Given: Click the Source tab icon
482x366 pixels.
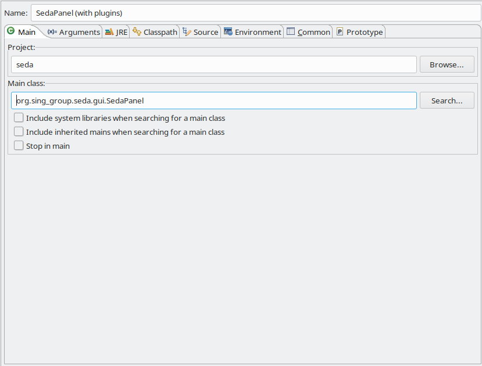Looking at the screenshot, I should (x=187, y=32).
